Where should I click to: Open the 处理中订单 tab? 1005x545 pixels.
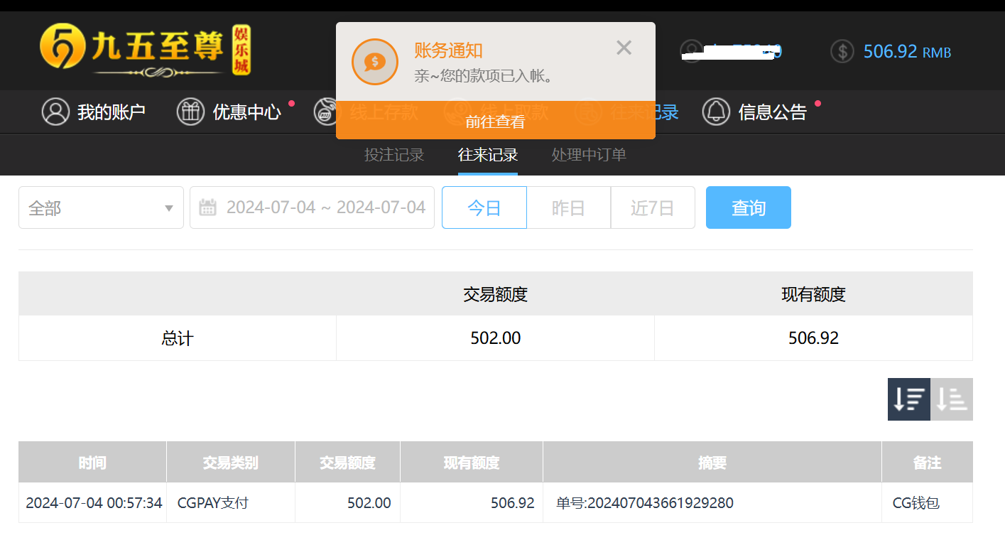tap(588, 155)
